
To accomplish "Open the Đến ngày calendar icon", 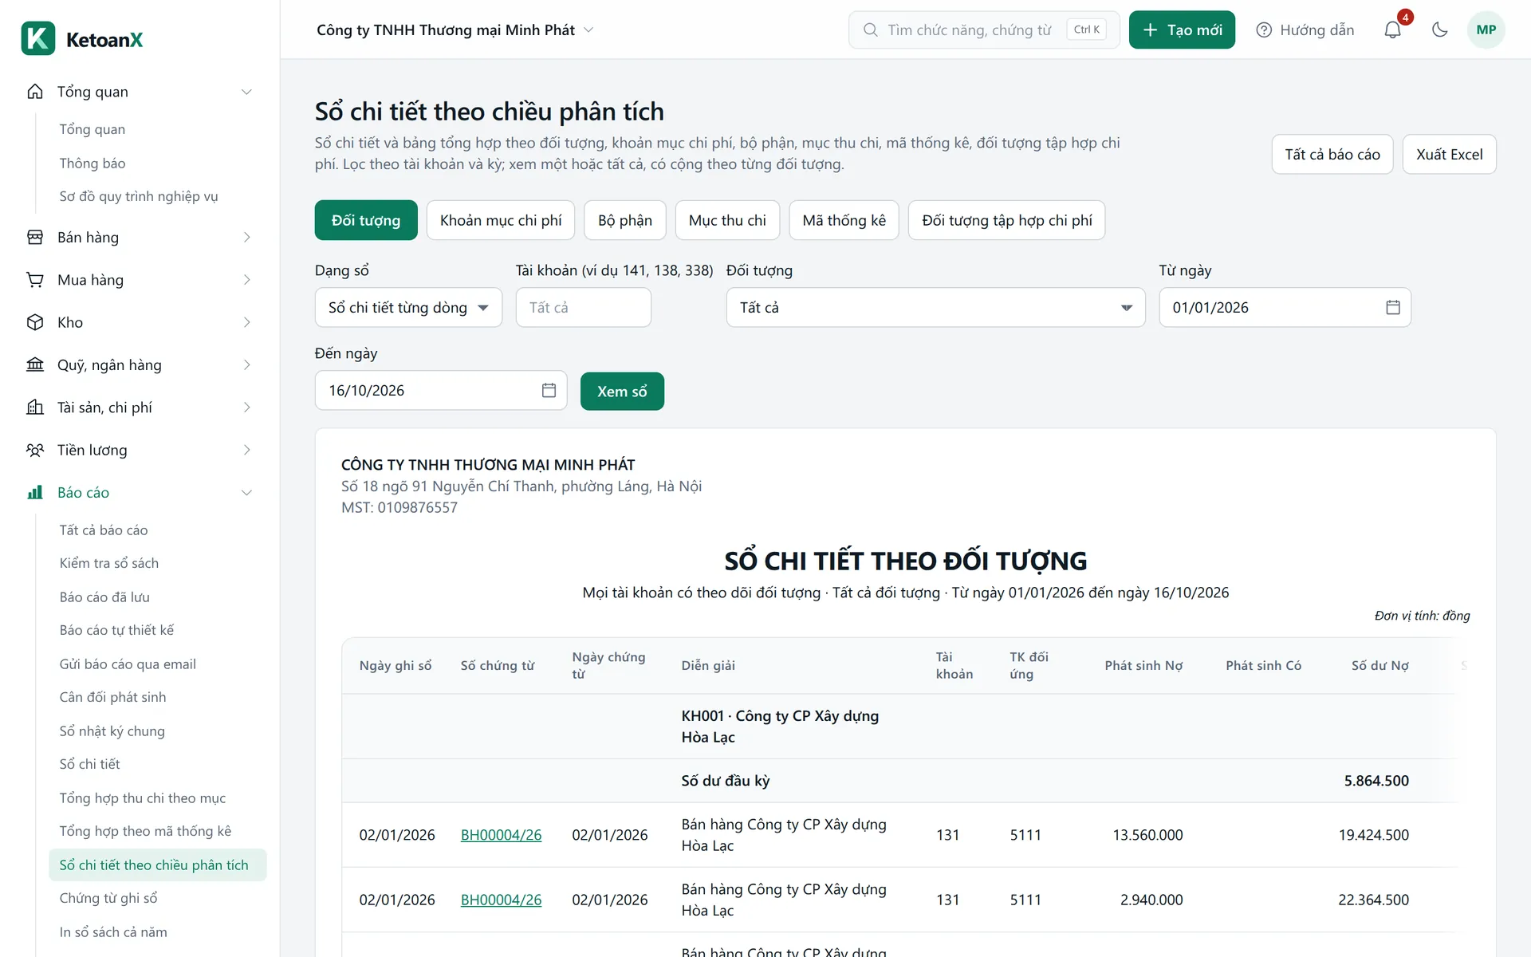I will (549, 390).
